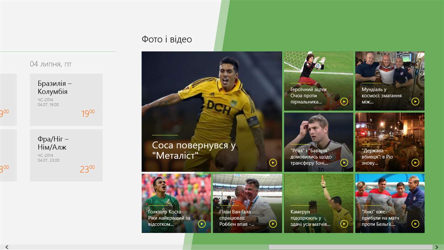Click the horizontal scrollbar thumb
Screen dimensions: 444x250
click(351, 247)
